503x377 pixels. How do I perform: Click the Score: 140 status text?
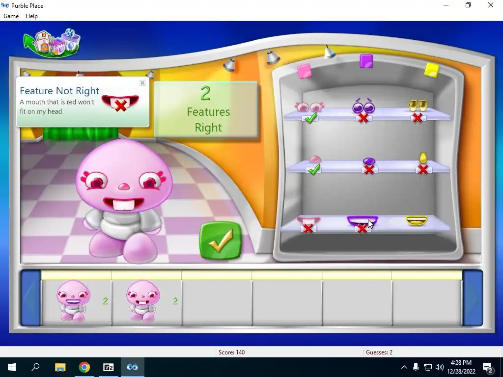(231, 352)
